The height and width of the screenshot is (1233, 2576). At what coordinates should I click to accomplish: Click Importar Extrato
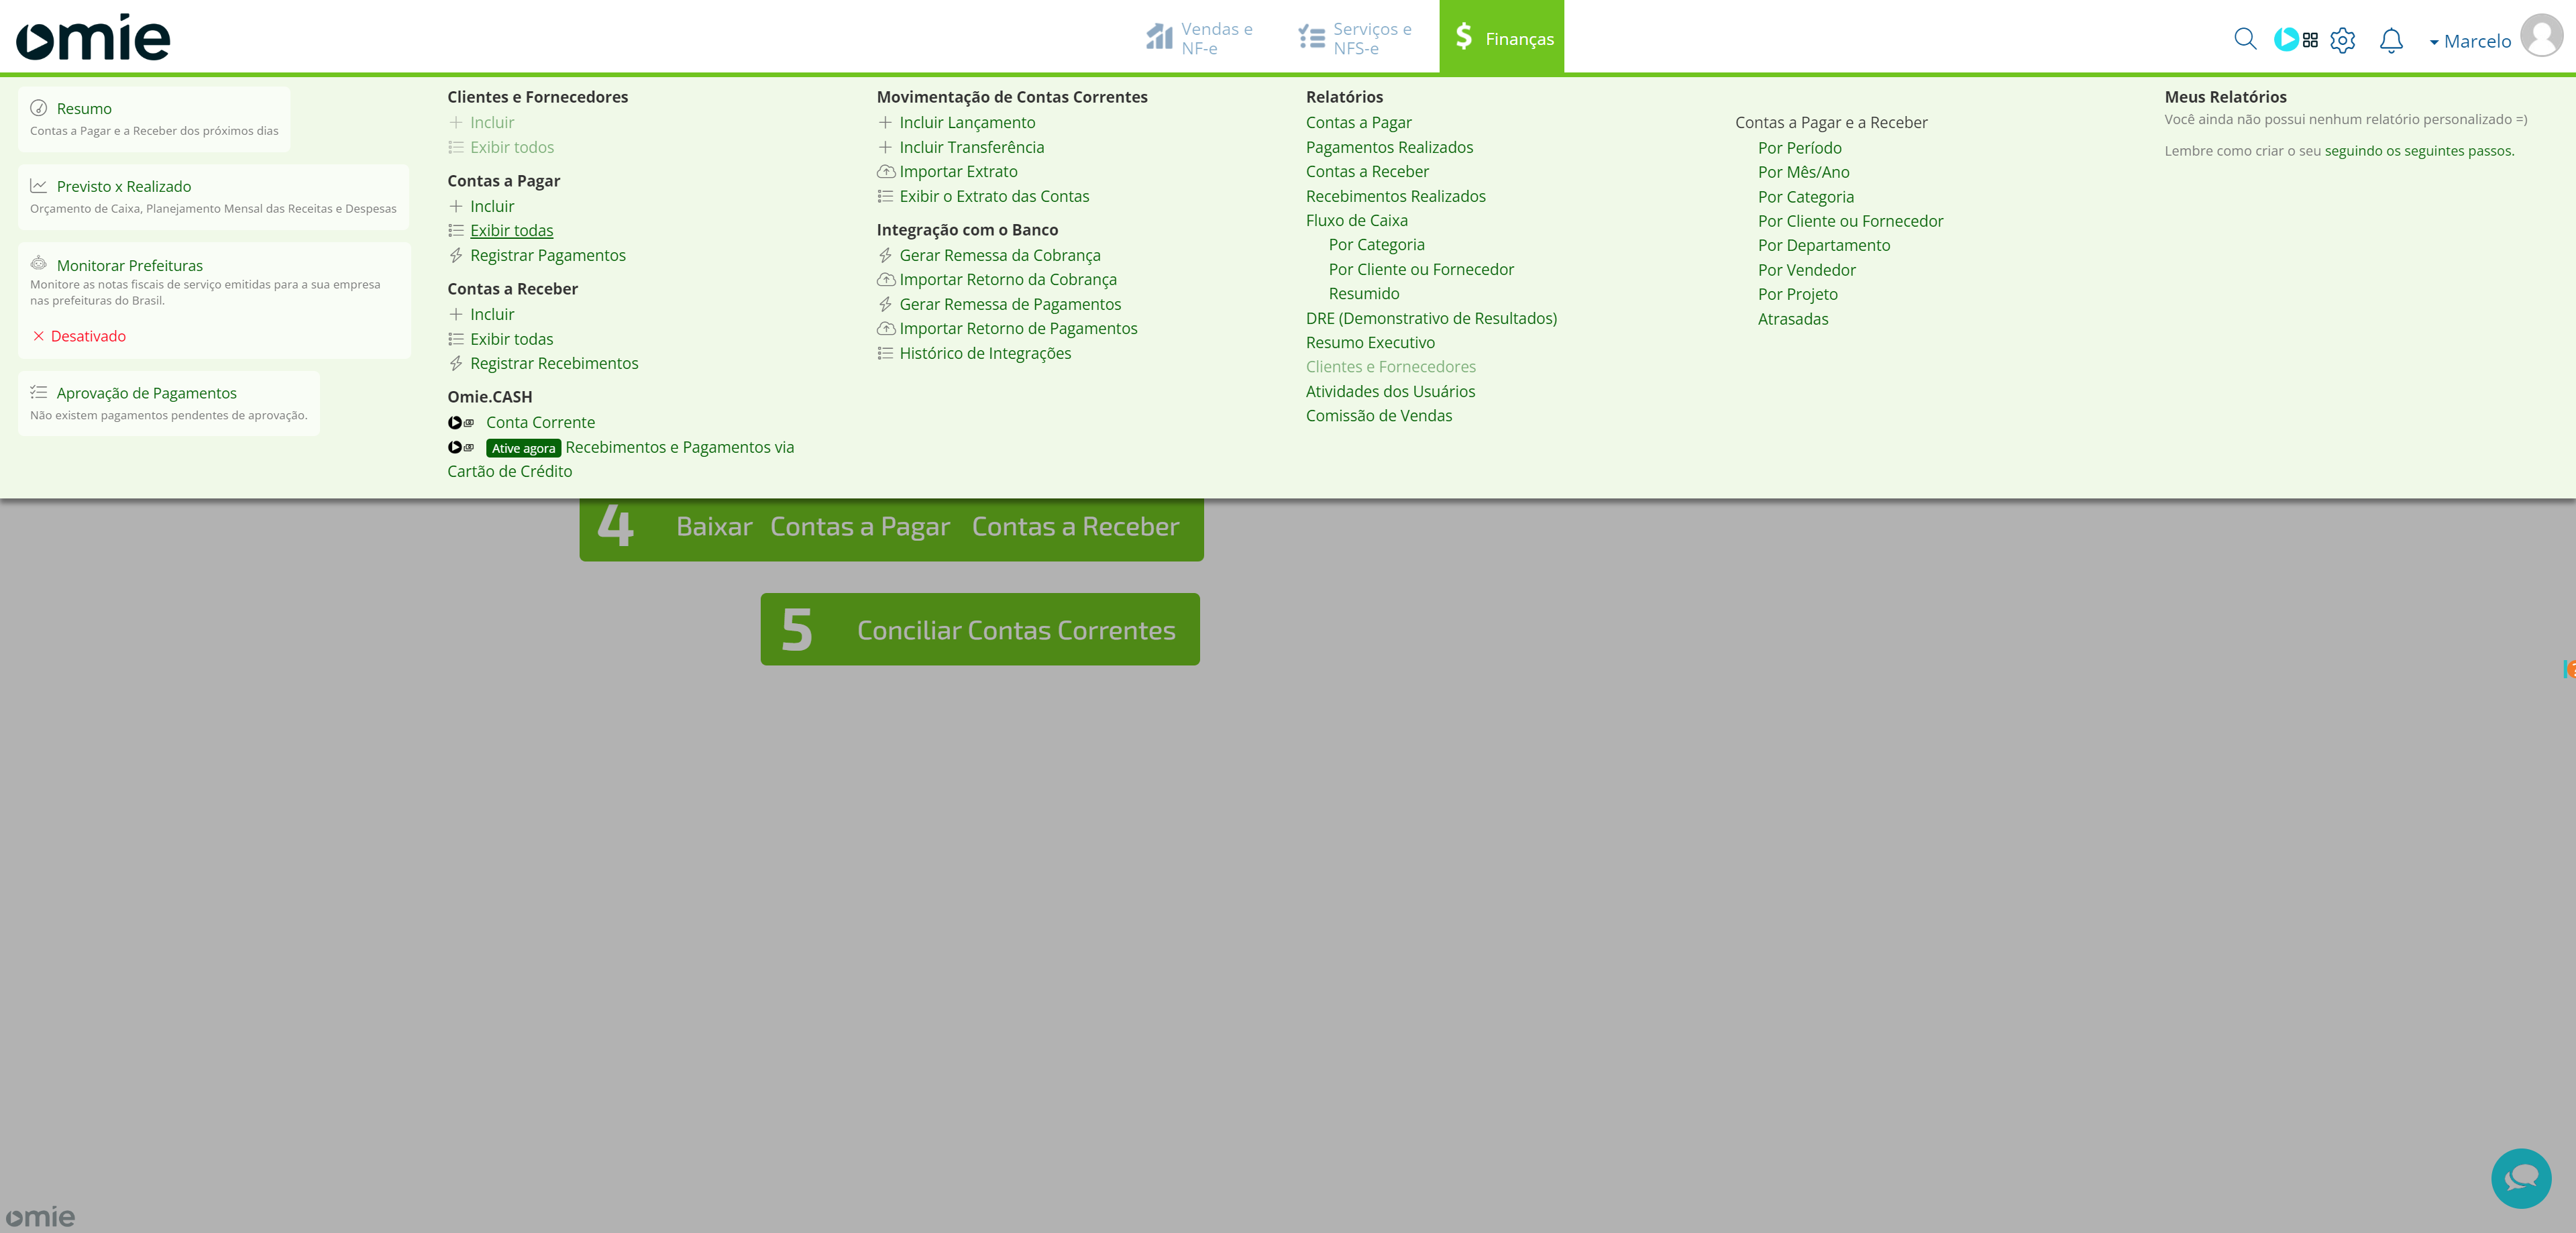958,171
